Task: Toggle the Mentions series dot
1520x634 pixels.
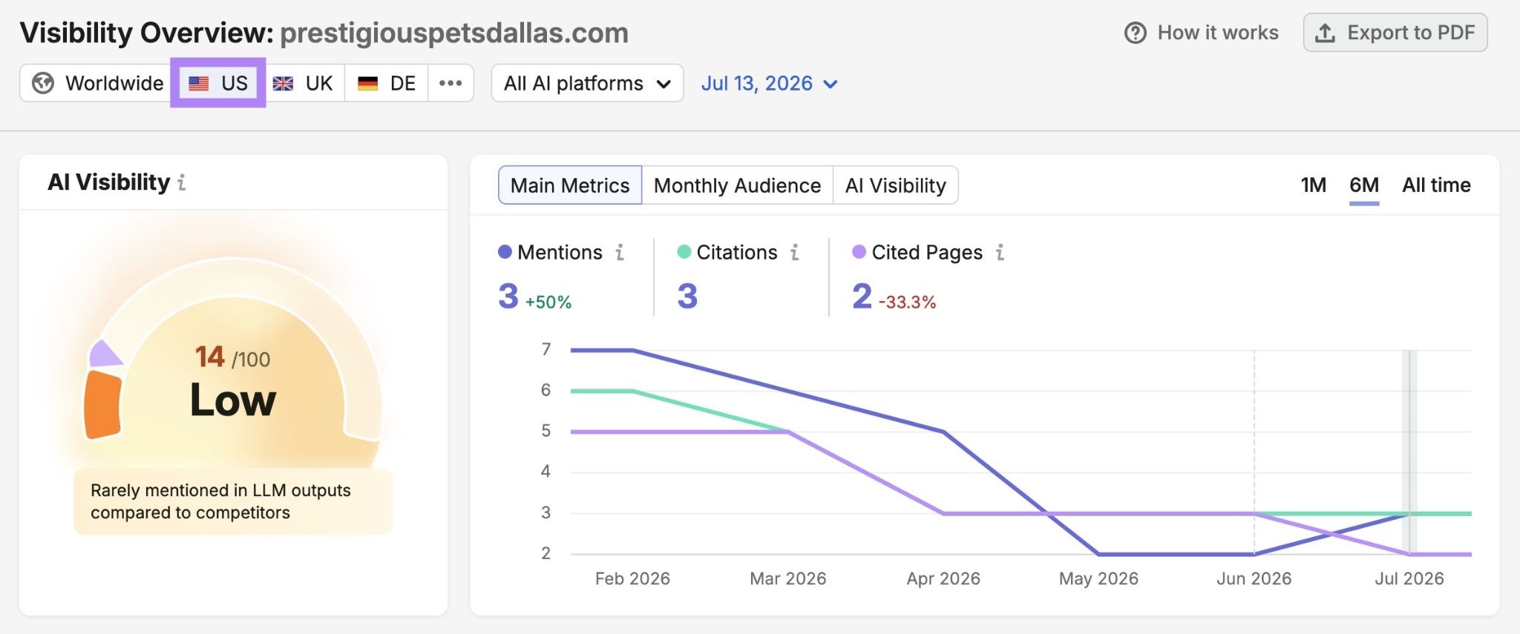Action: (505, 252)
